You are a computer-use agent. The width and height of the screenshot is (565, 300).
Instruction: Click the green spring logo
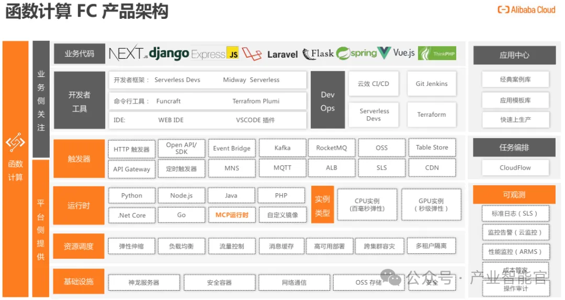pos(356,53)
